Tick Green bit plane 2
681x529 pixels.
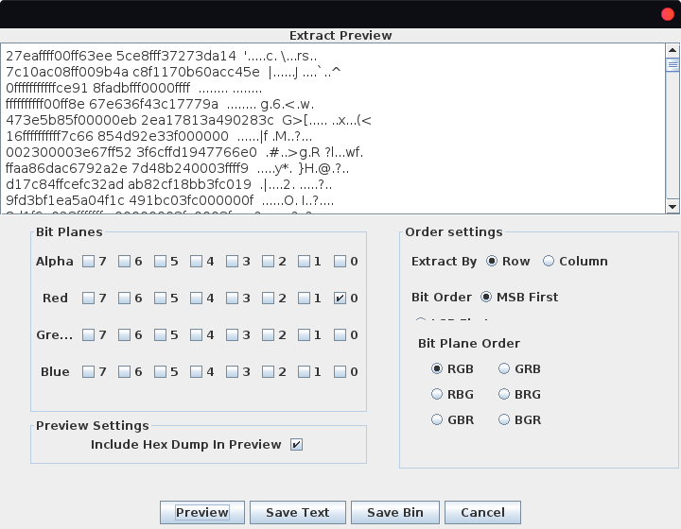(x=269, y=334)
